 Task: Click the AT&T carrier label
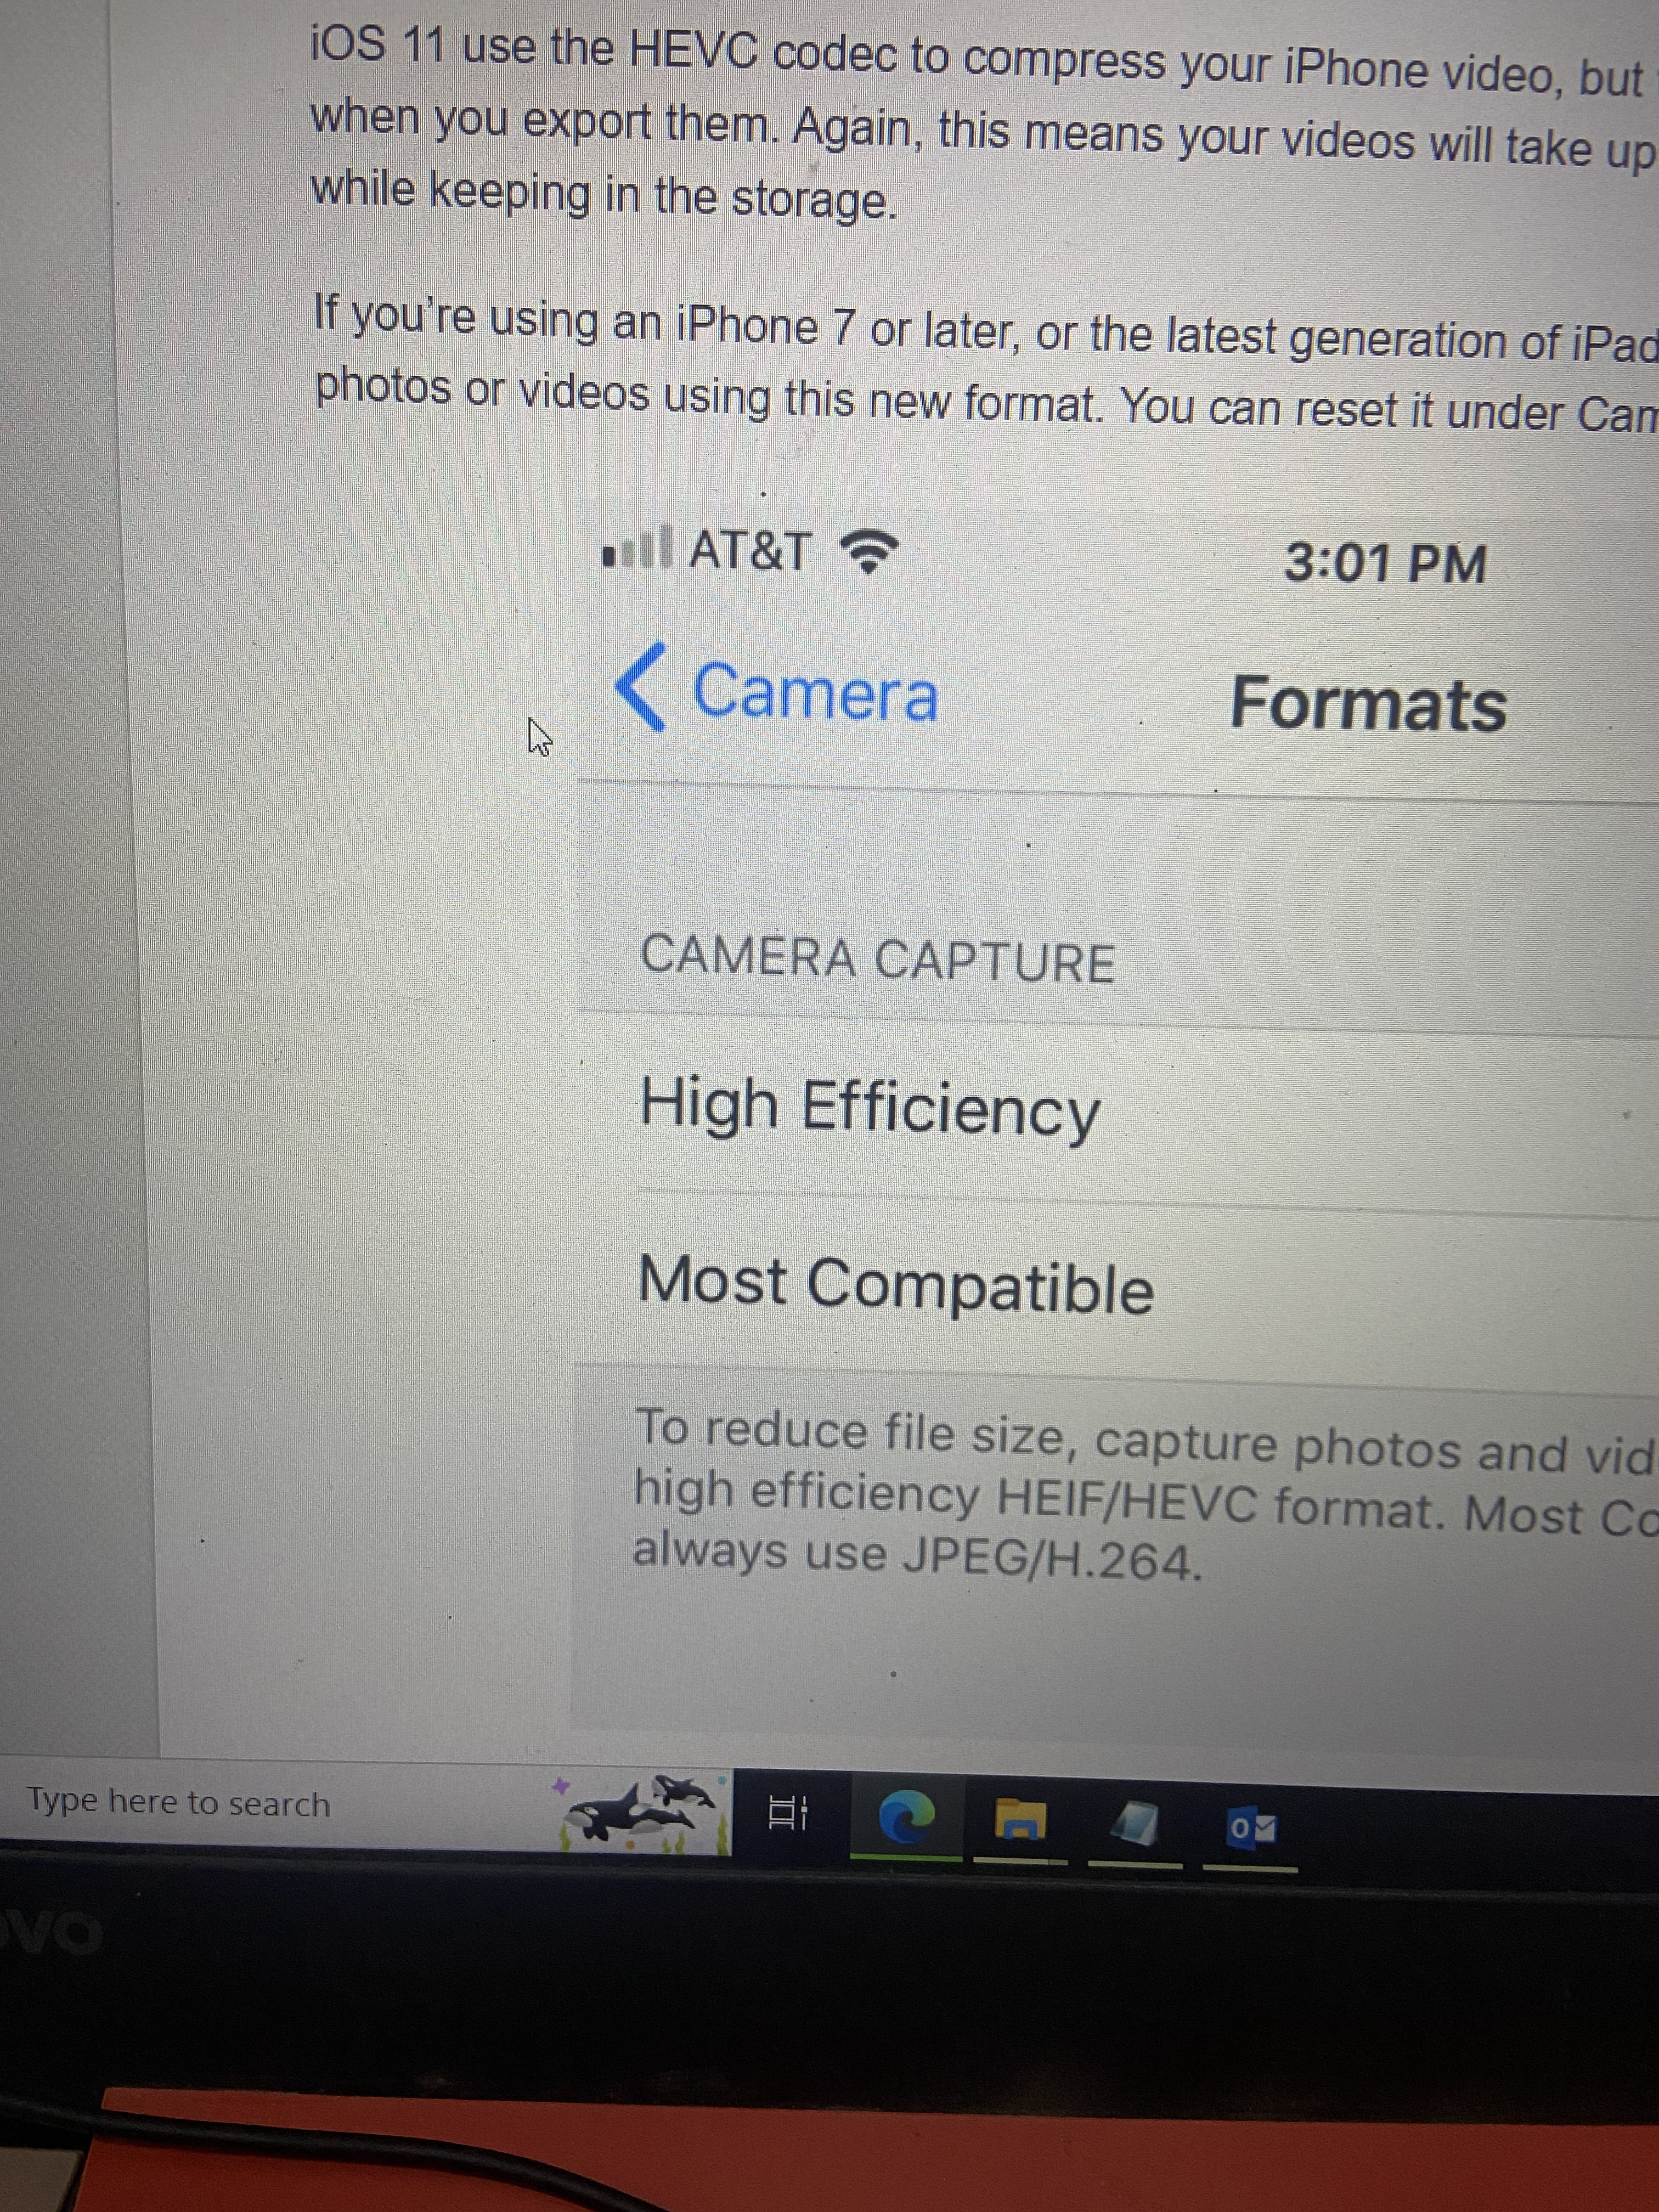(750, 551)
